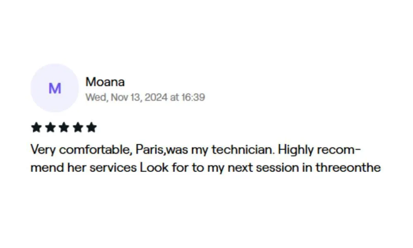Click the word Very starting the review
This screenshot has height=248, width=413.
(43, 150)
